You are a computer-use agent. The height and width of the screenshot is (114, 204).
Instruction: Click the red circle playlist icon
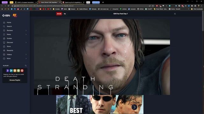[x=22, y=71]
